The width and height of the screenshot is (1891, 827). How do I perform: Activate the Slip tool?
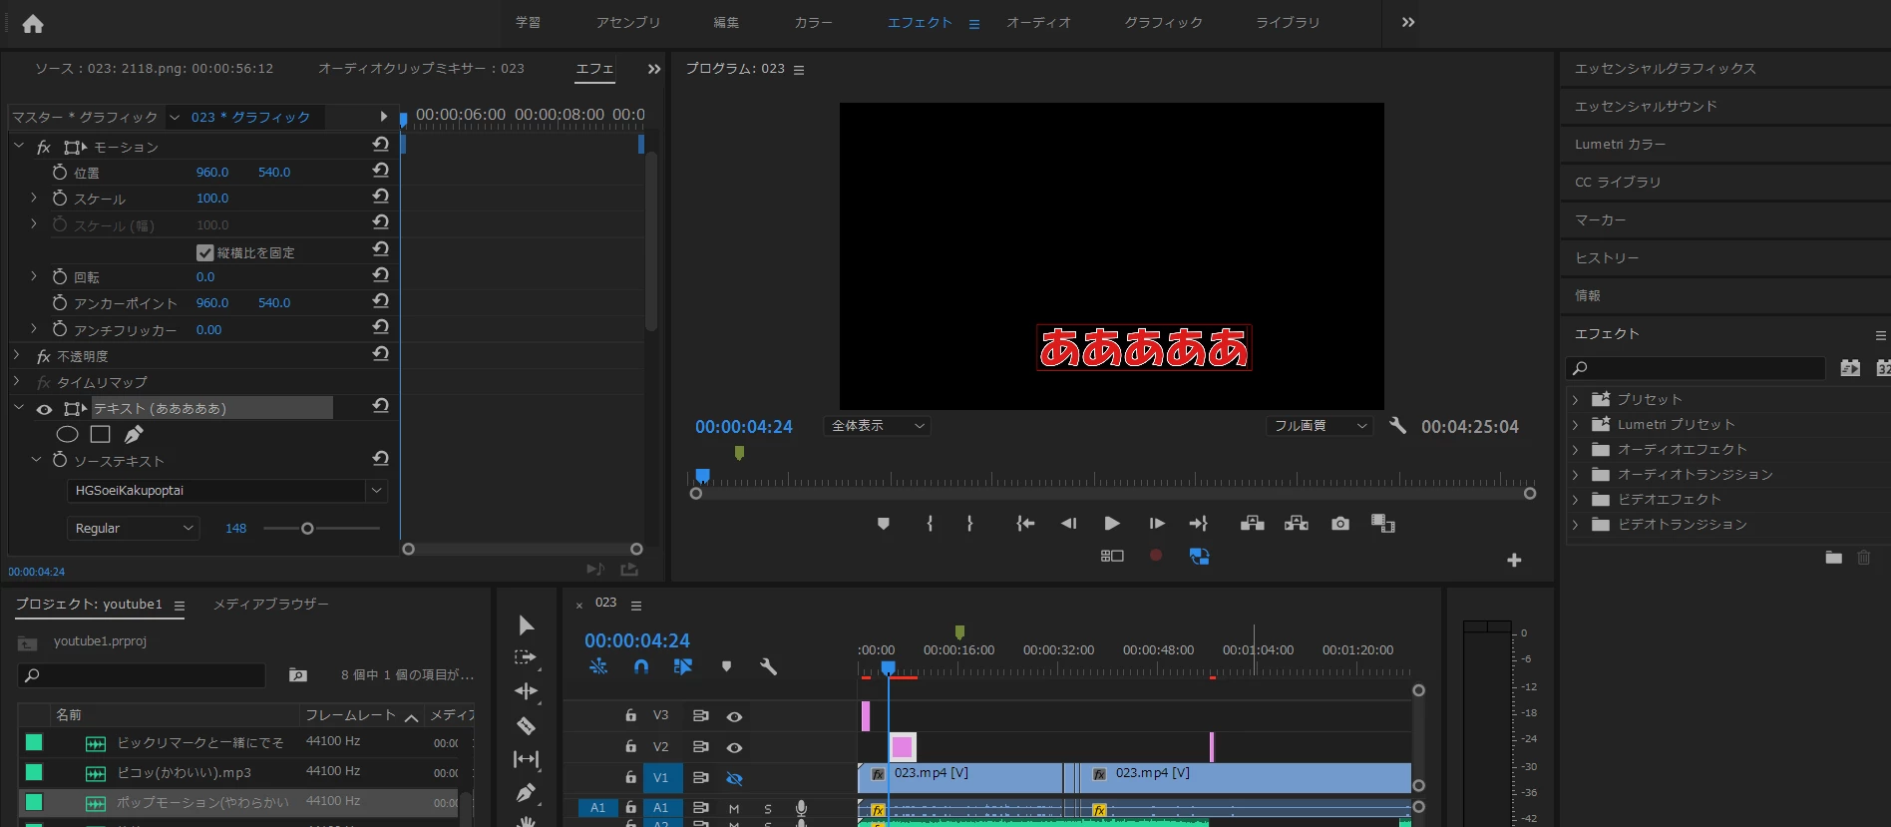tap(527, 759)
